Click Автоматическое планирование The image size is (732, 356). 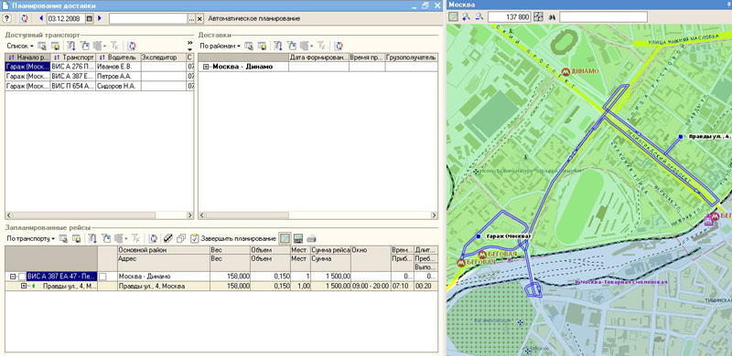(254, 18)
